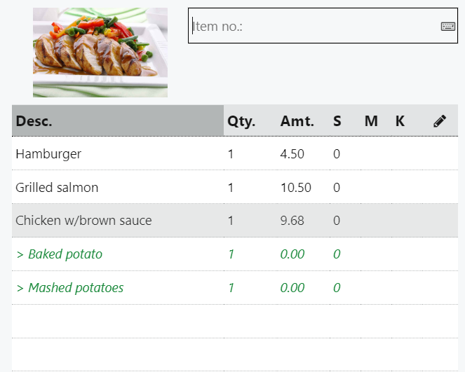Click the Qty. column header

241,121
